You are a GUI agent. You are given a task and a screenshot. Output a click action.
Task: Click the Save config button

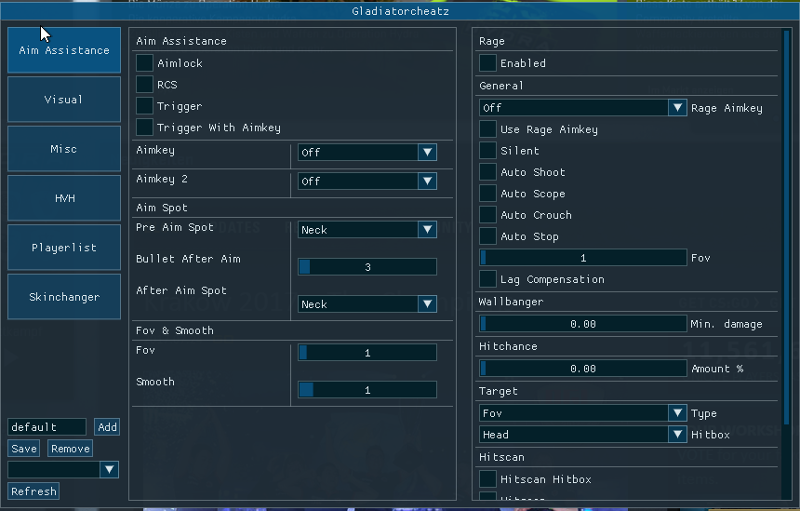[24, 449]
